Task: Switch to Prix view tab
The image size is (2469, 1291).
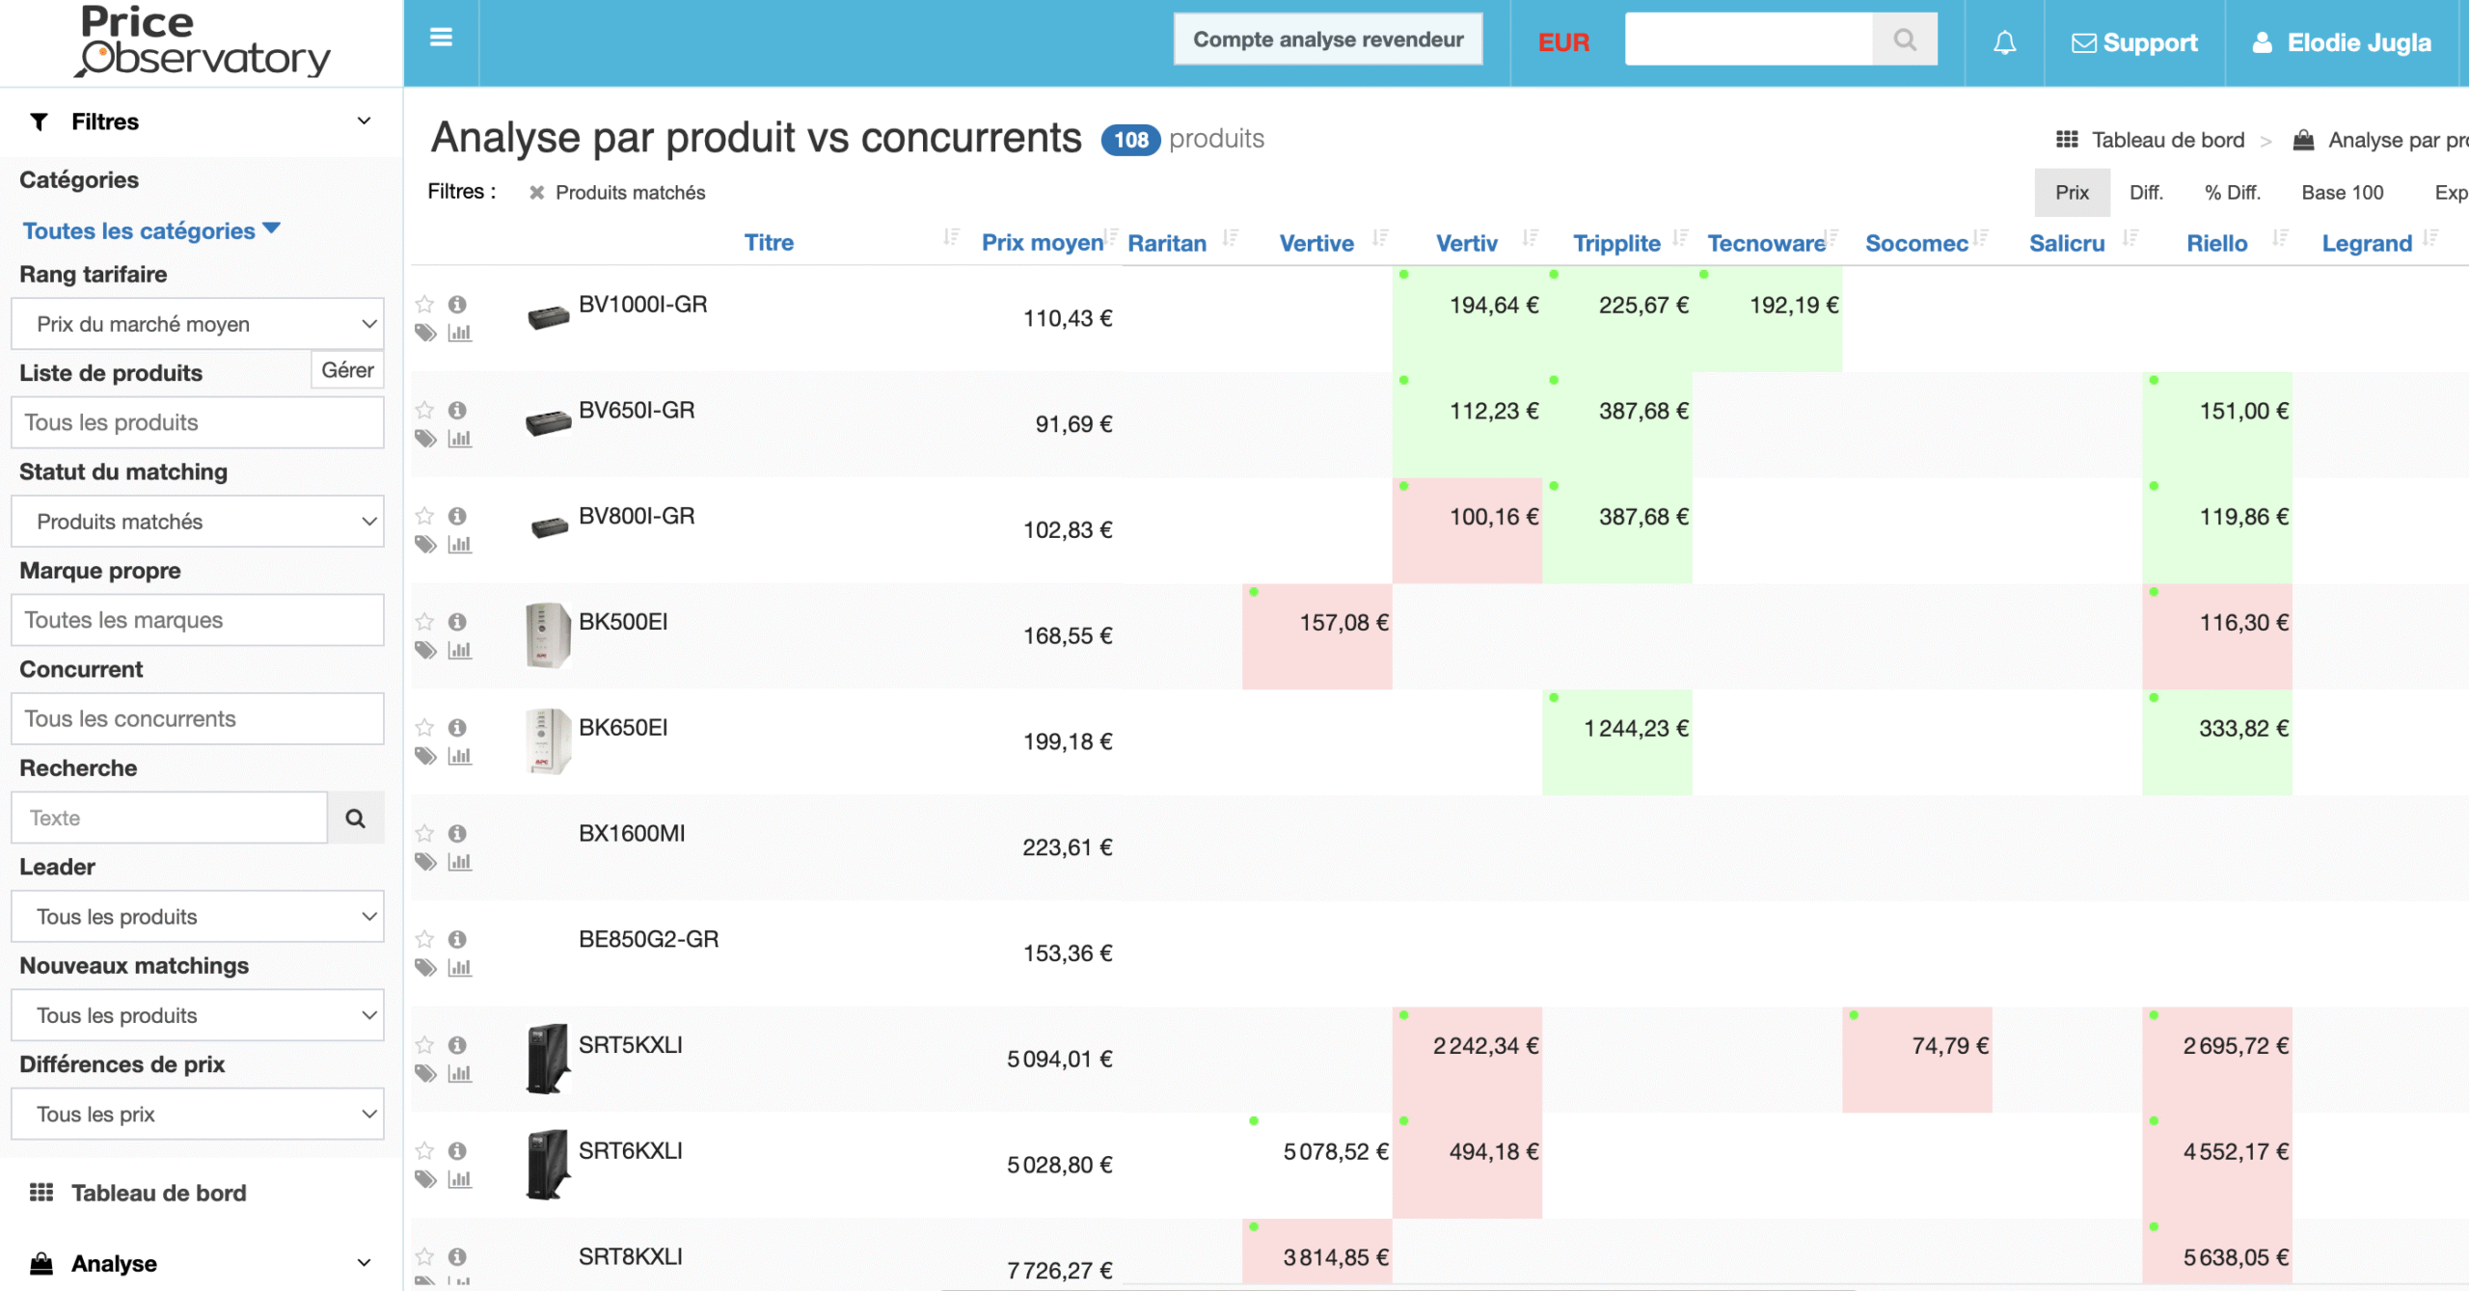Action: tap(2072, 193)
